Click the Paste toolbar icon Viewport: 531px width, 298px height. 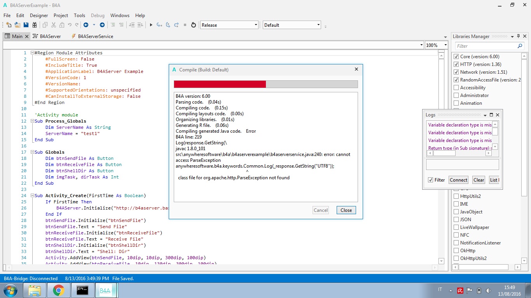tap(62, 25)
